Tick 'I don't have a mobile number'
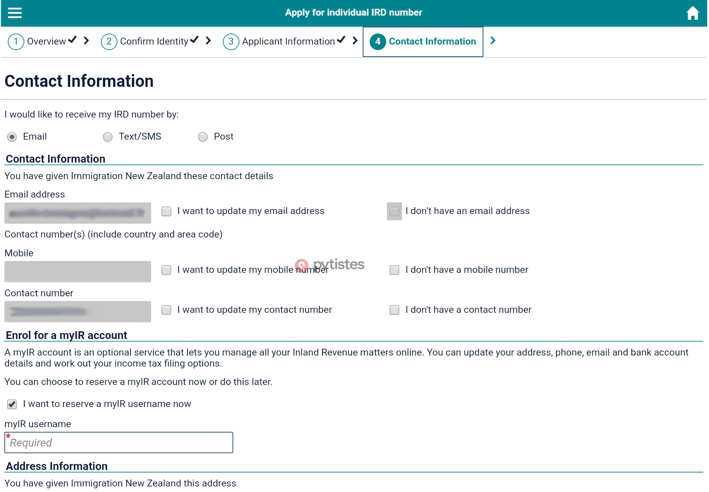The height and width of the screenshot is (492, 709). [x=394, y=270]
